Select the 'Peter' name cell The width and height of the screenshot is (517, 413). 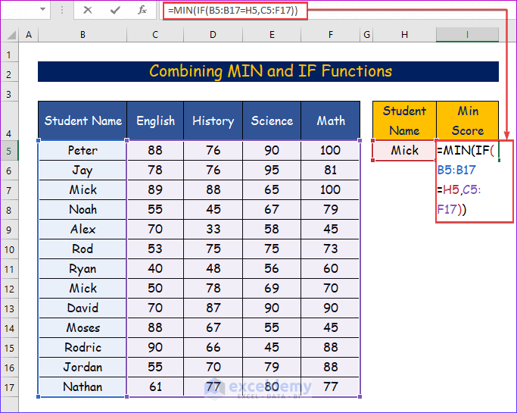pos(83,151)
